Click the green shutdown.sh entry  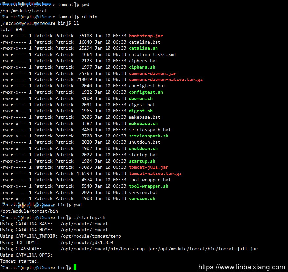coord(143,148)
